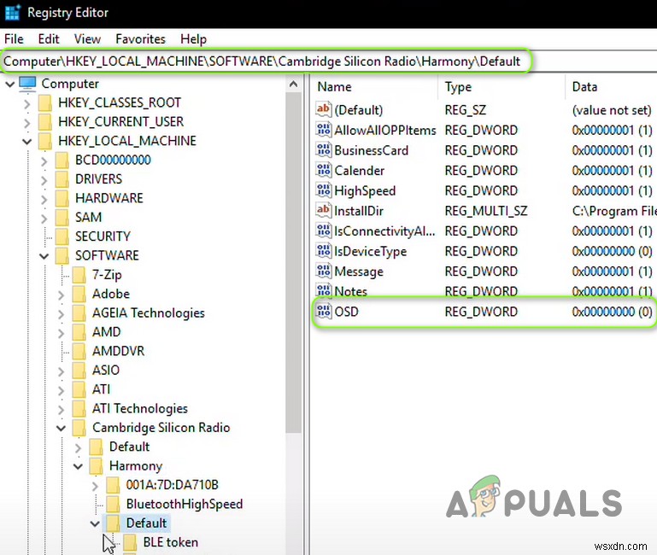Viewport: 657px width, 555px height.
Task: Open the File menu
Action: point(14,39)
